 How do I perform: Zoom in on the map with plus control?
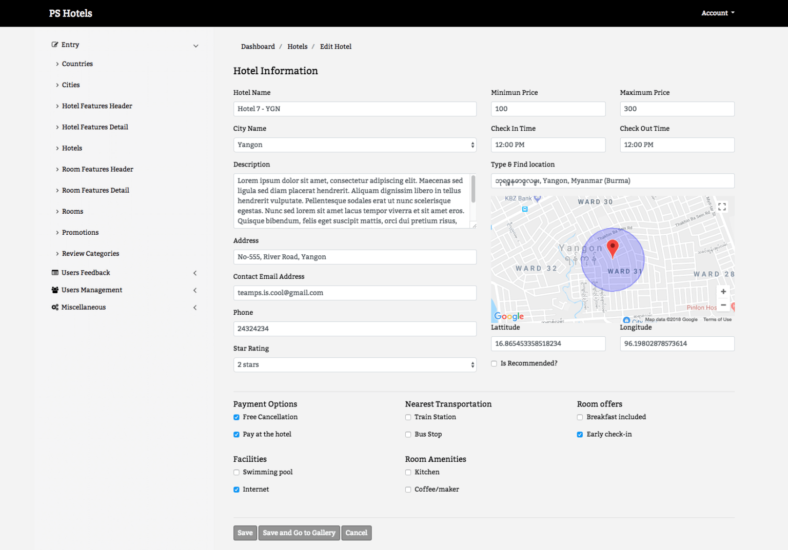(x=723, y=291)
